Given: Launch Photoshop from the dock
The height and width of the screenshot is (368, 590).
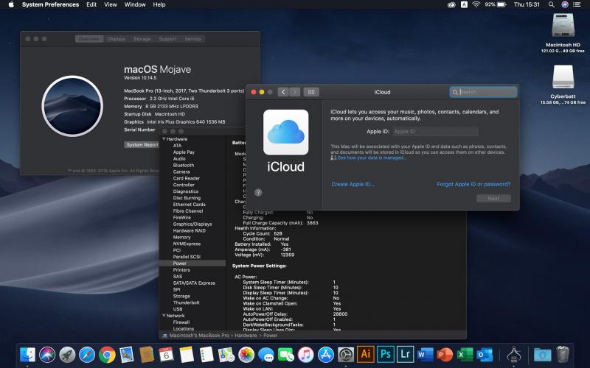Looking at the screenshot, I should pos(385,354).
